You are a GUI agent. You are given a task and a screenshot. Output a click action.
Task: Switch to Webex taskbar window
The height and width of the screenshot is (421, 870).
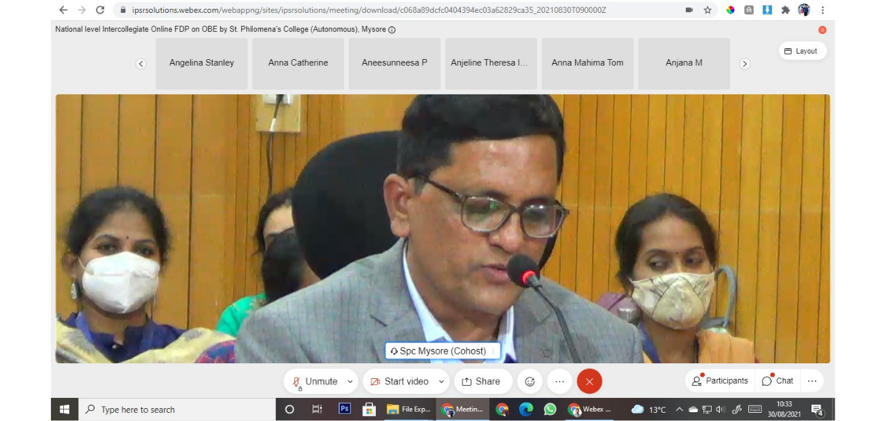pos(590,409)
